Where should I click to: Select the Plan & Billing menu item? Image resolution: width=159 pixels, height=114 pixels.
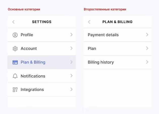33,62
